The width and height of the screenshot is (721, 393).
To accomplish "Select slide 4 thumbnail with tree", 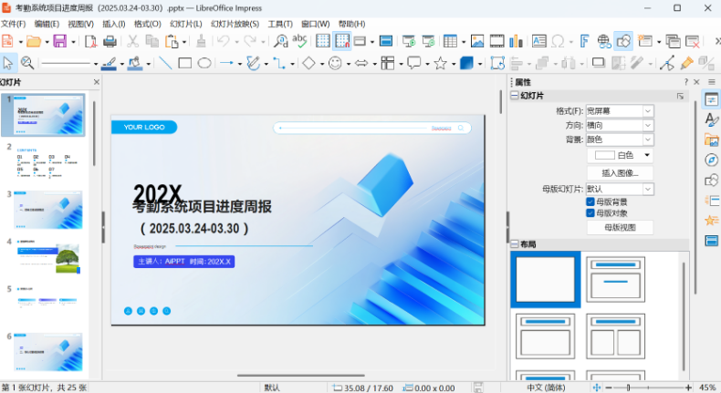I will (x=48, y=257).
